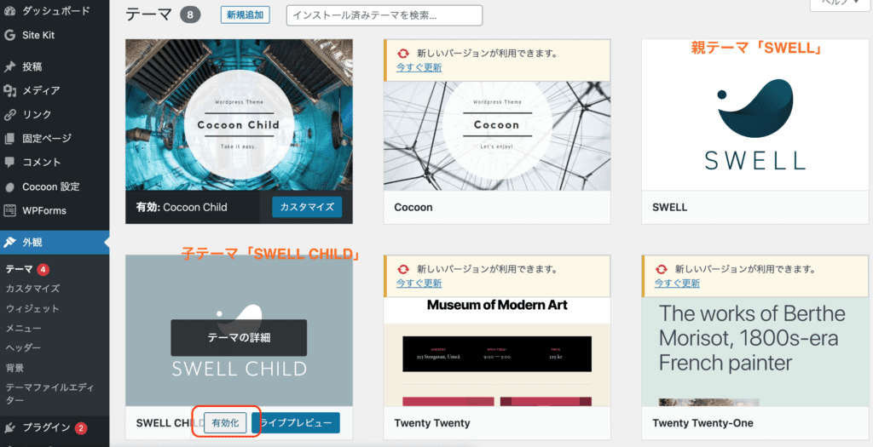Open the 背景 submenu item
This screenshot has height=447, width=873.
(14, 368)
